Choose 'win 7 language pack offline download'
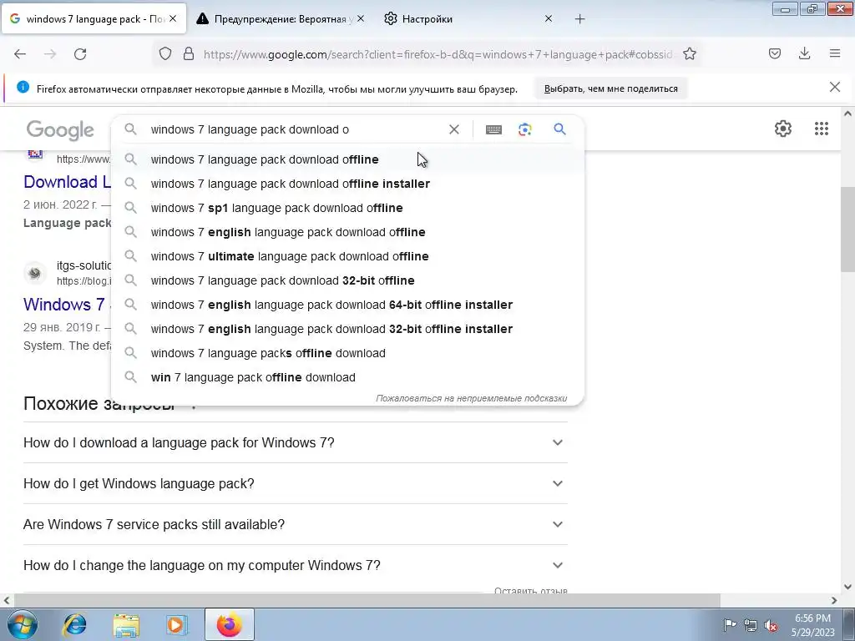Viewport: 855px width, 641px height. pyautogui.click(x=347, y=377)
